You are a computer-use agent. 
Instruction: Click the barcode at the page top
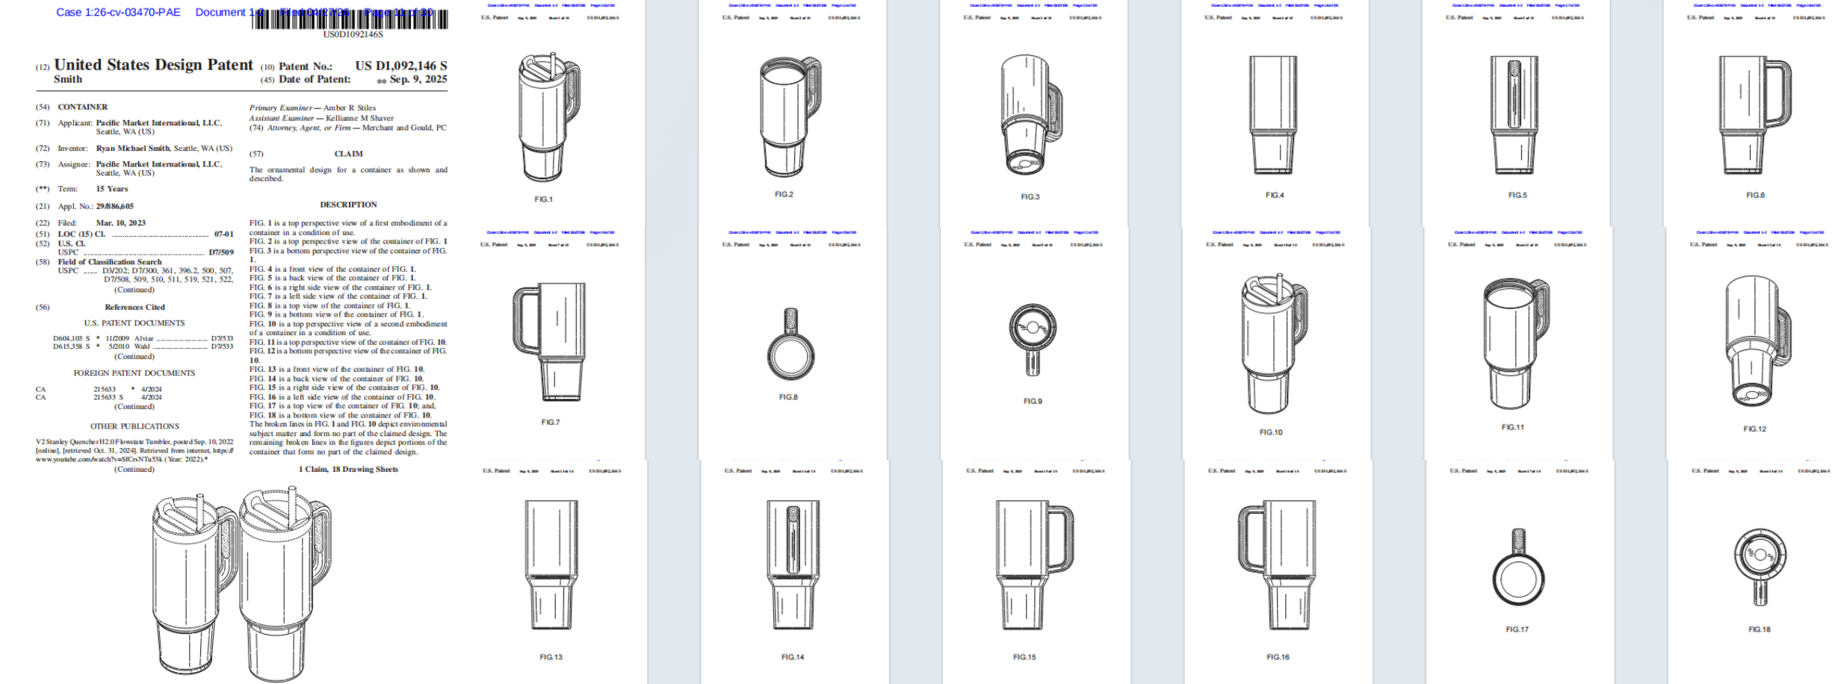350,19
